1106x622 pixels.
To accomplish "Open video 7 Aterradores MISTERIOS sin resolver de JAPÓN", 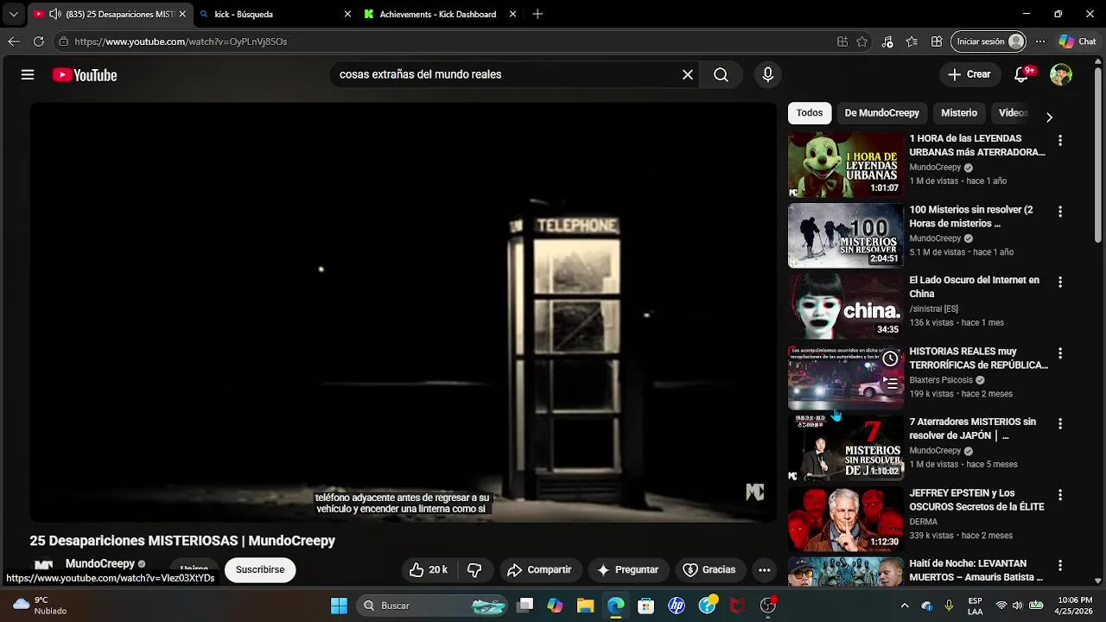I will coord(972,428).
